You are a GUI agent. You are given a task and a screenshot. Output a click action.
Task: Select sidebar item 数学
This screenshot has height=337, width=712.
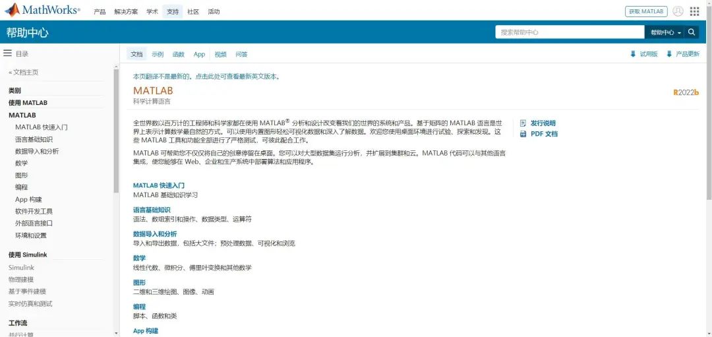tap(21, 163)
